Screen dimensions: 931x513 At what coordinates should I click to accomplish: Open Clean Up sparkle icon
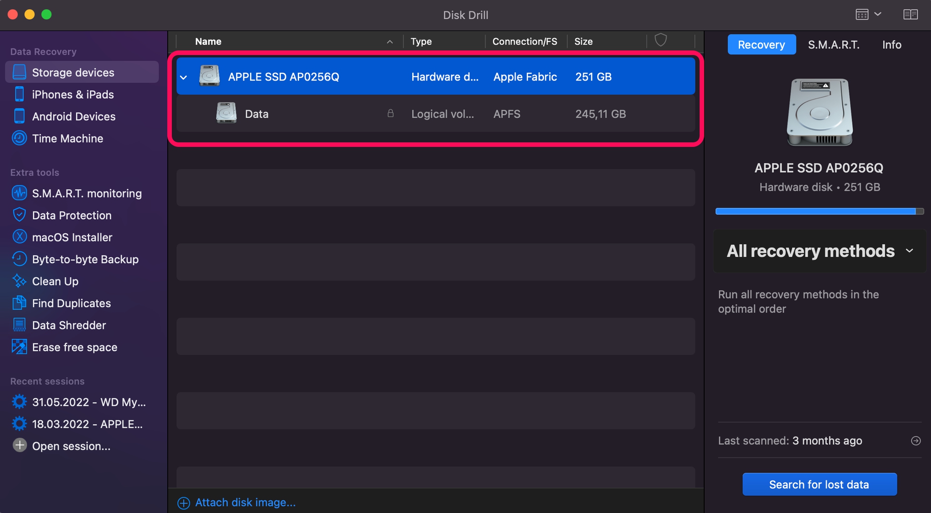[x=19, y=281]
